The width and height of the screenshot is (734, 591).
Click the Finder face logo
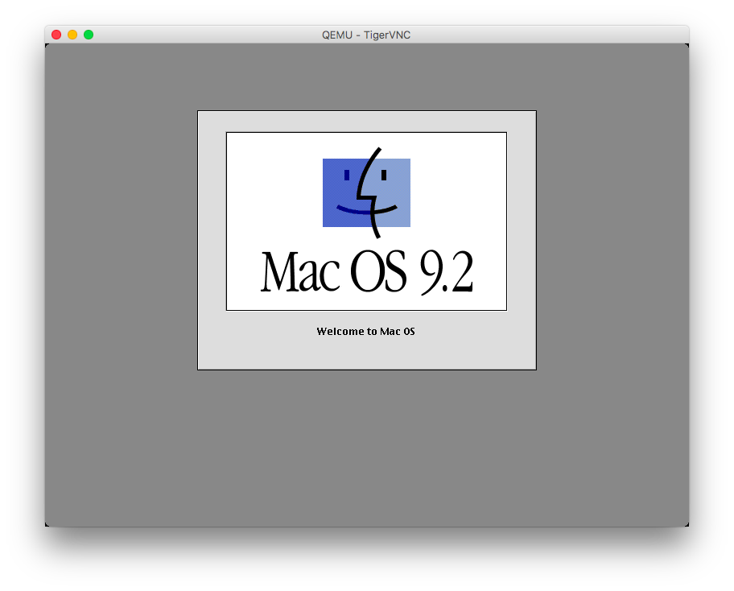tap(366, 193)
